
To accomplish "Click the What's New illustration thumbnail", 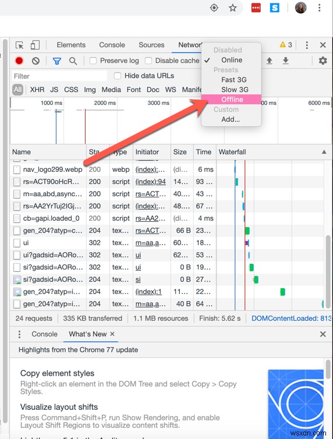I will pos(296,404).
